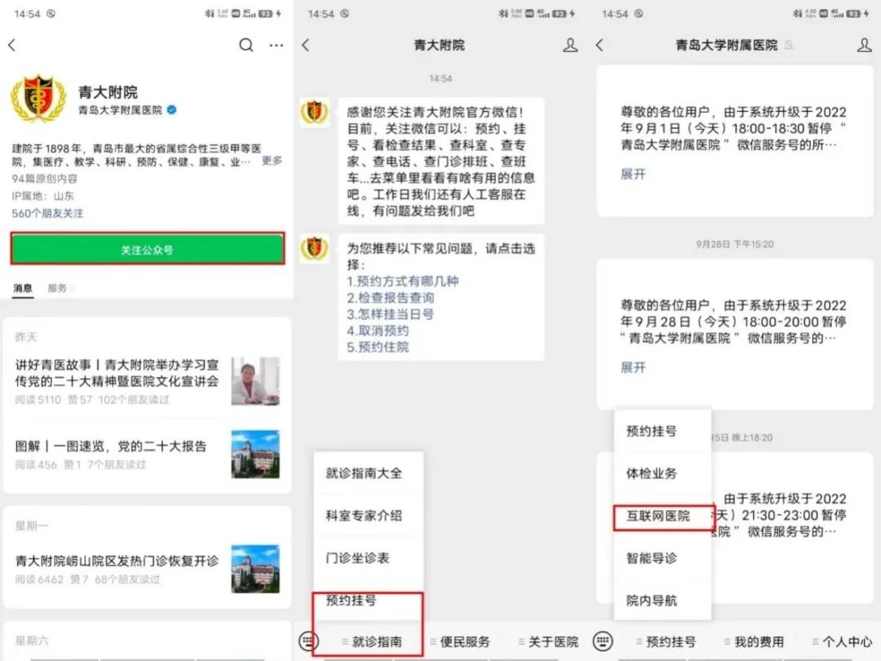The width and height of the screenshot is (881, 661).
Task: Open profile icon in 青岛大学附属医院 chat header
Action: click(x=864, y=46)
